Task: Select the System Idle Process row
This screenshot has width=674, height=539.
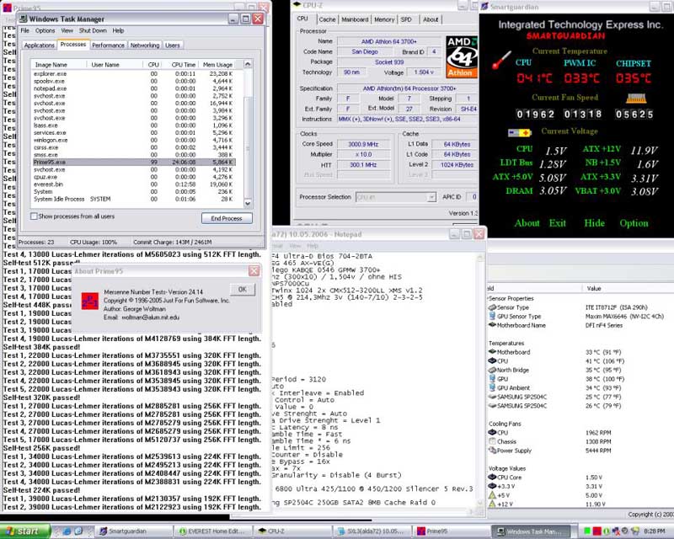Action: 134,199
